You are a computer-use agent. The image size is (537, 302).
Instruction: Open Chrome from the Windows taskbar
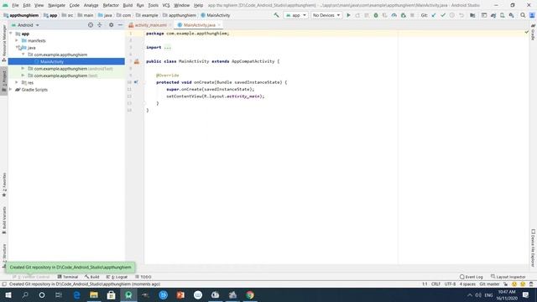pos(250,294)
